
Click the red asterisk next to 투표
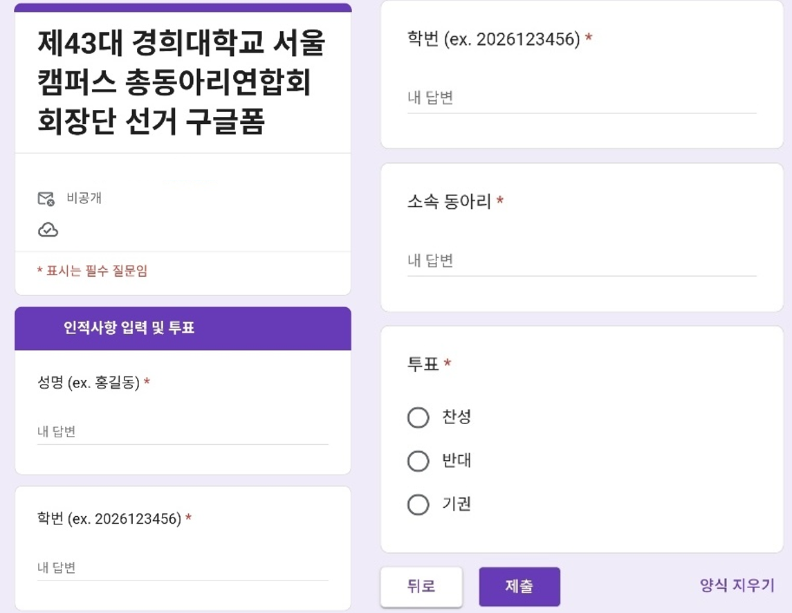[448, 363]
